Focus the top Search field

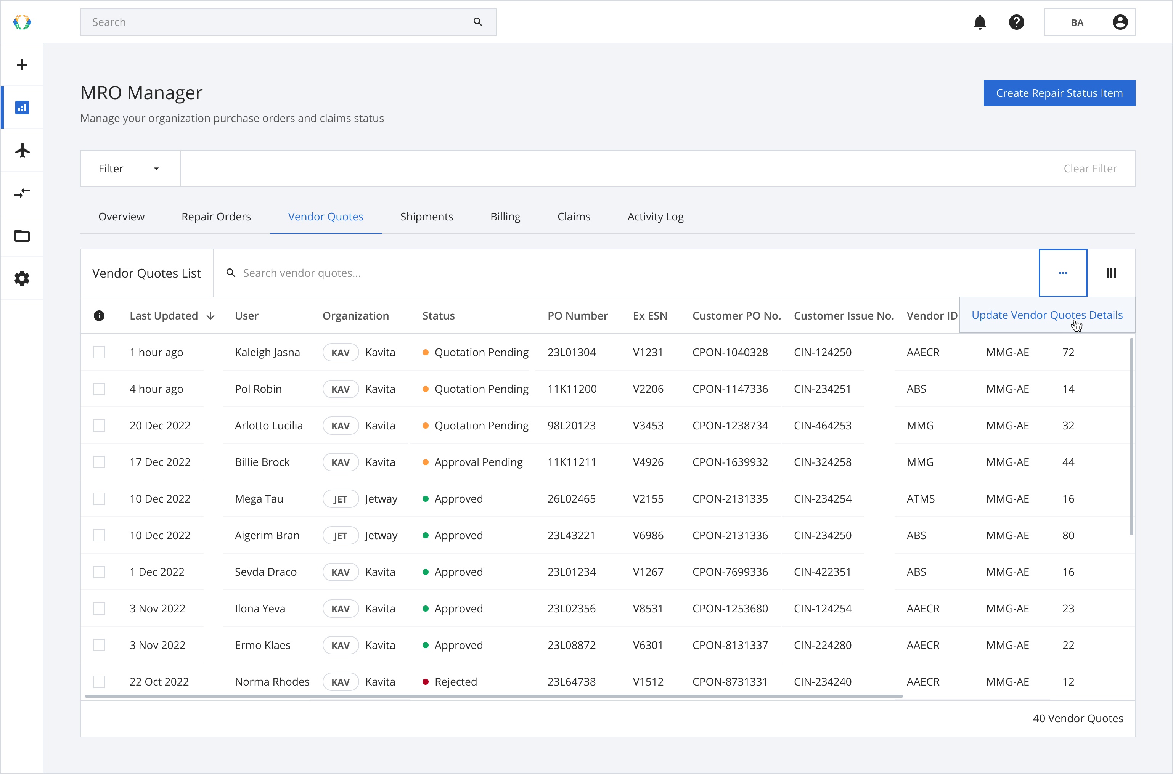(288, 22)
